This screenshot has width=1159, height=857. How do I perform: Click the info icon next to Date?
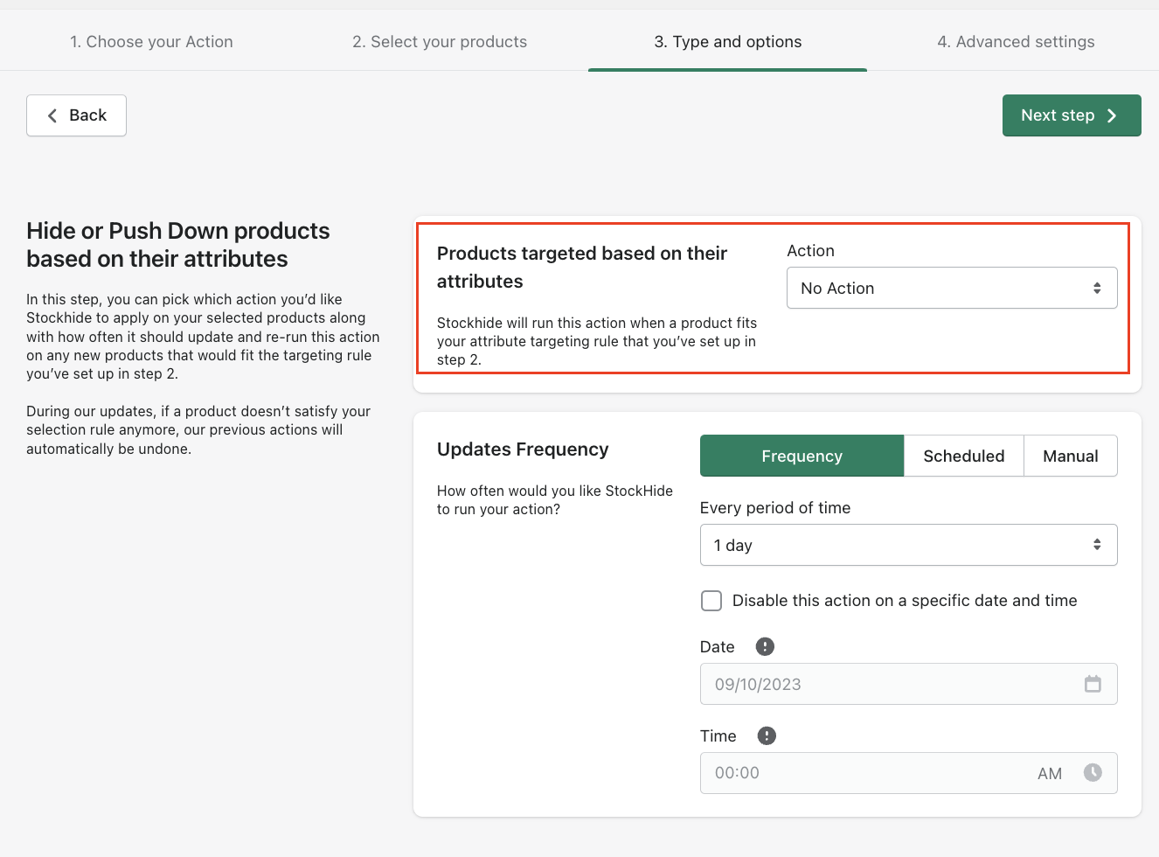765,646
